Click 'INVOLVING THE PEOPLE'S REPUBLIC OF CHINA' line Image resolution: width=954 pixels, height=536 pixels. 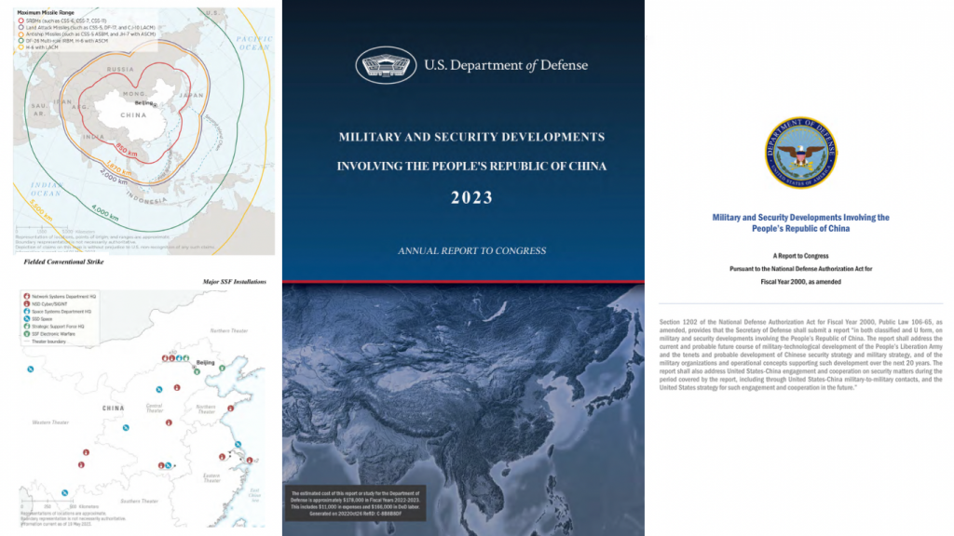point(471,166)
